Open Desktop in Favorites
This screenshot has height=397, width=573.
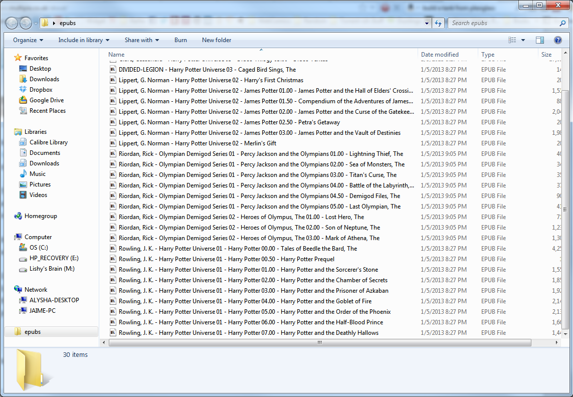[40, 68]
